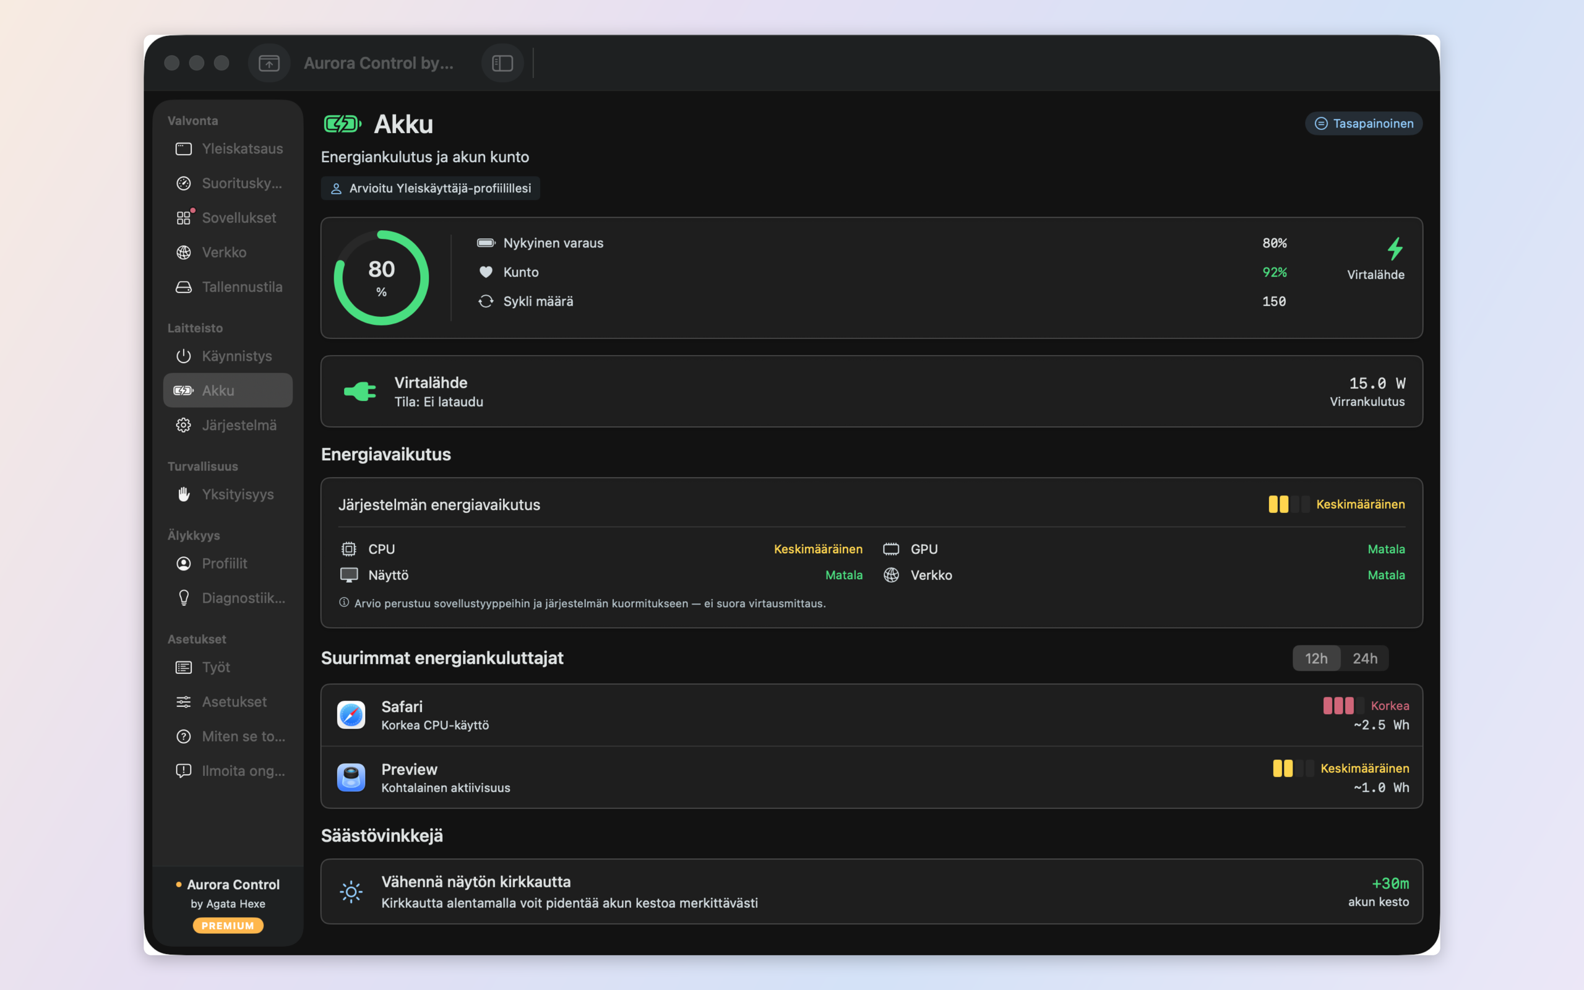Open the Tallennustila storage section
The image size is (1584, 990).
pos(228,286)
